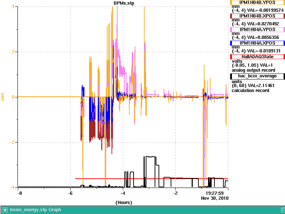Click the 'volts' unit label under HallADAQState

point(237,61)
